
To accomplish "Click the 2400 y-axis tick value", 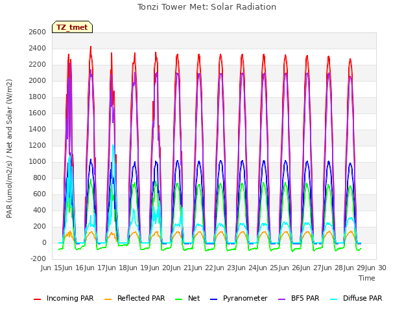I will [38, 49].
